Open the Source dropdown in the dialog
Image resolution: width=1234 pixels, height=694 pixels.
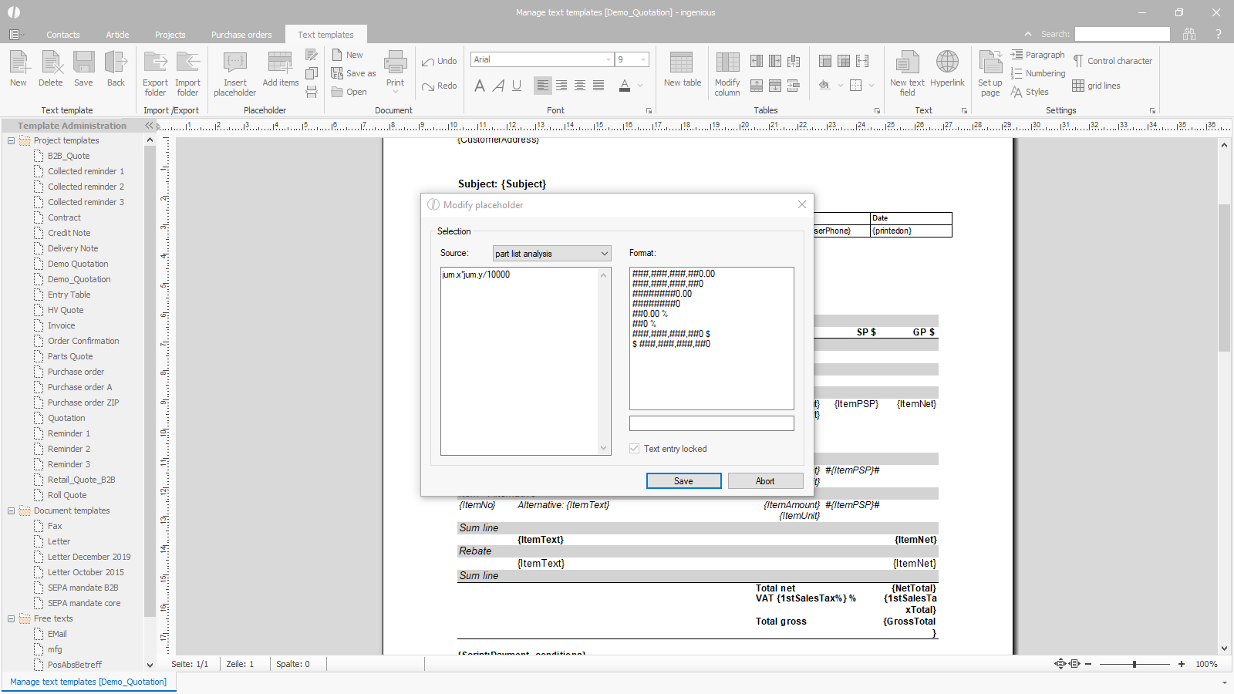point(604,254)
